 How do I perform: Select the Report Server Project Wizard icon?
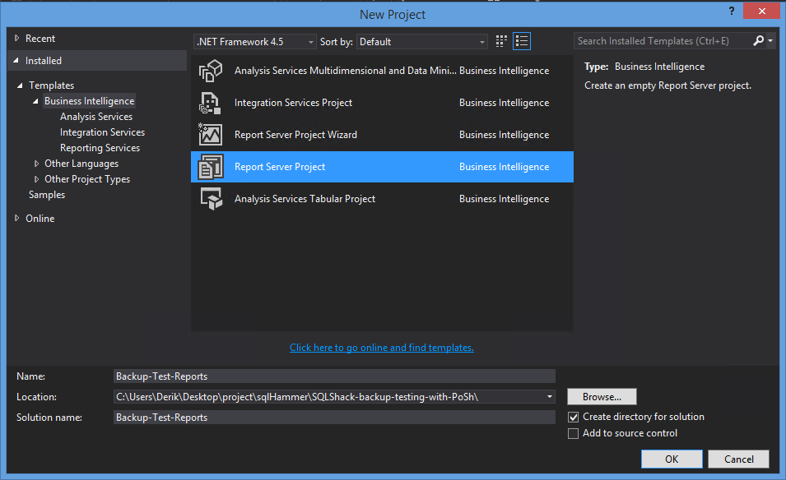coord(212,134)
